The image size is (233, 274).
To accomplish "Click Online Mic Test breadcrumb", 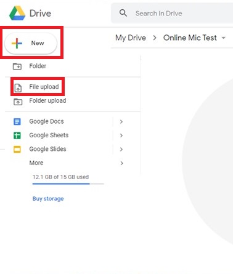I will 190,38.
